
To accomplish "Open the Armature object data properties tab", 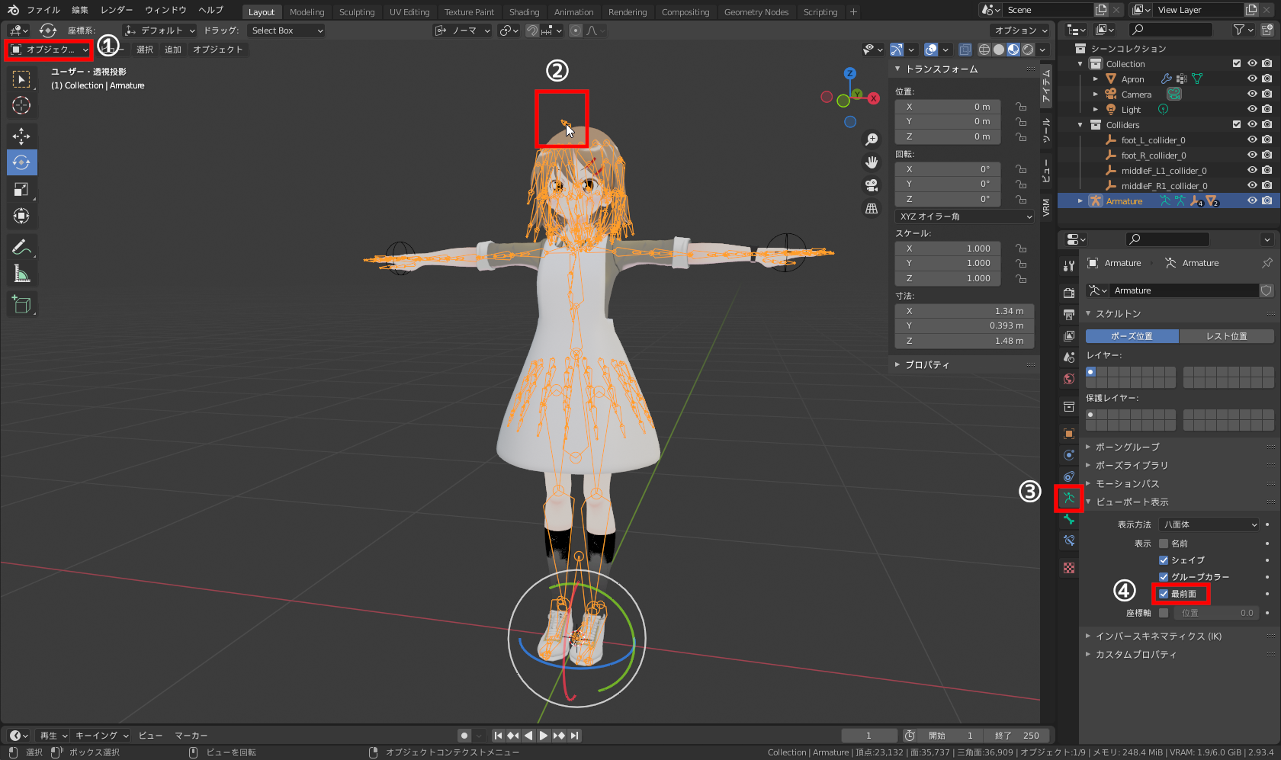I will click(1069, 499).
